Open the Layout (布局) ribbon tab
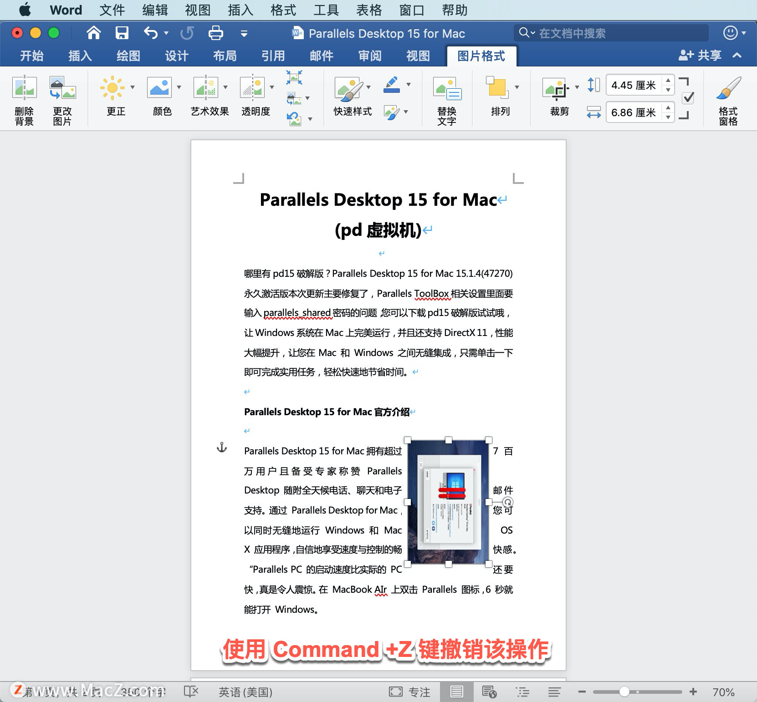This screenshot has height=702, width=757. click(225, 56)
